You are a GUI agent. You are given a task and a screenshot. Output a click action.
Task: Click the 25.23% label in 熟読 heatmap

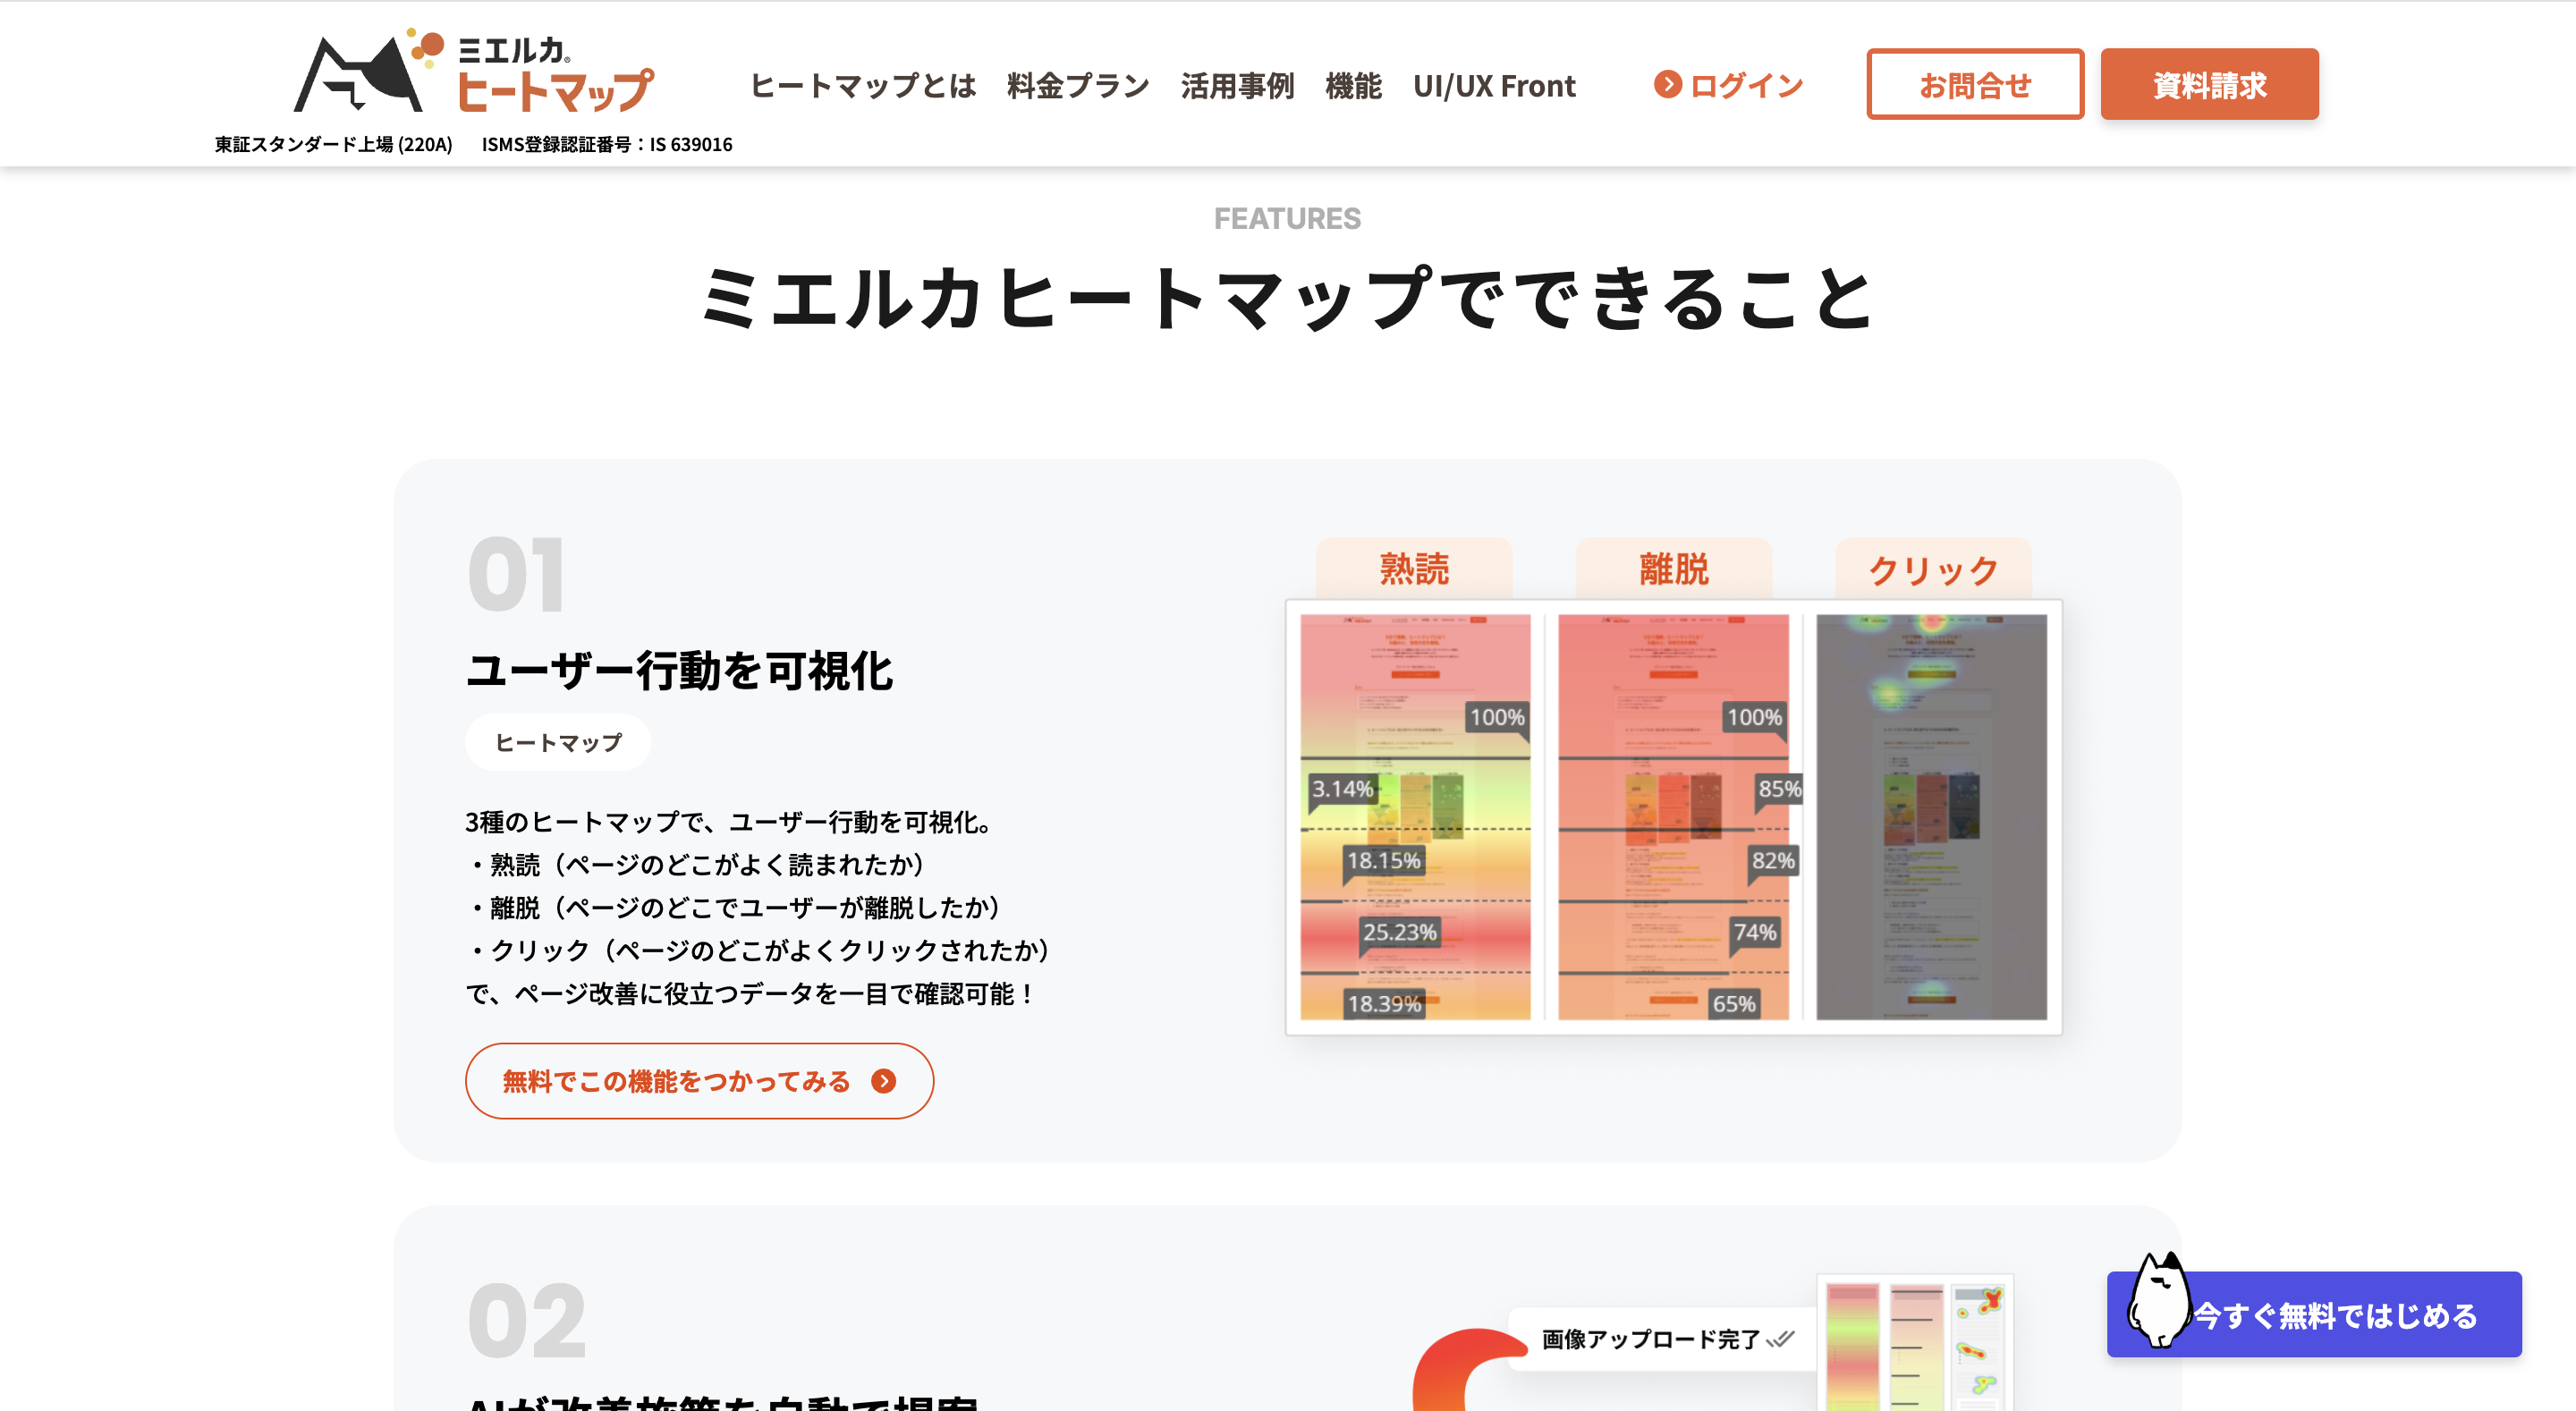click(x=1399, y=931)
